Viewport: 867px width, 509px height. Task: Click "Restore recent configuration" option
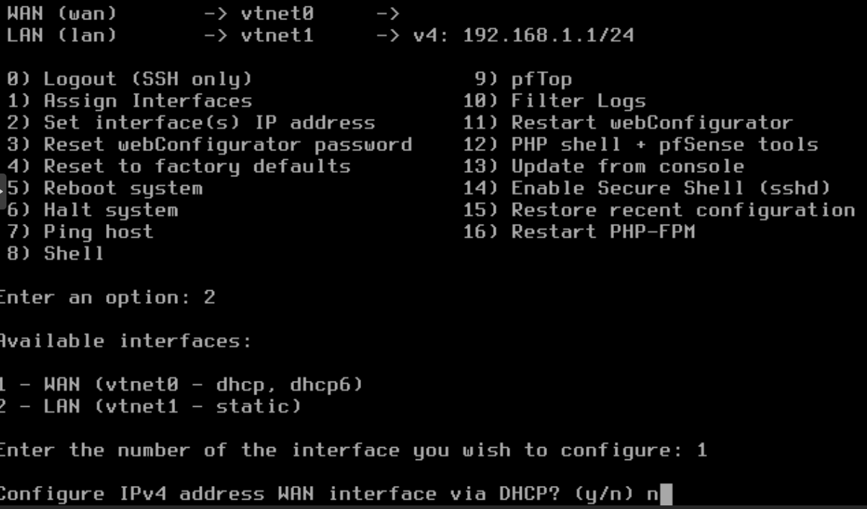(x=683, y=210)
